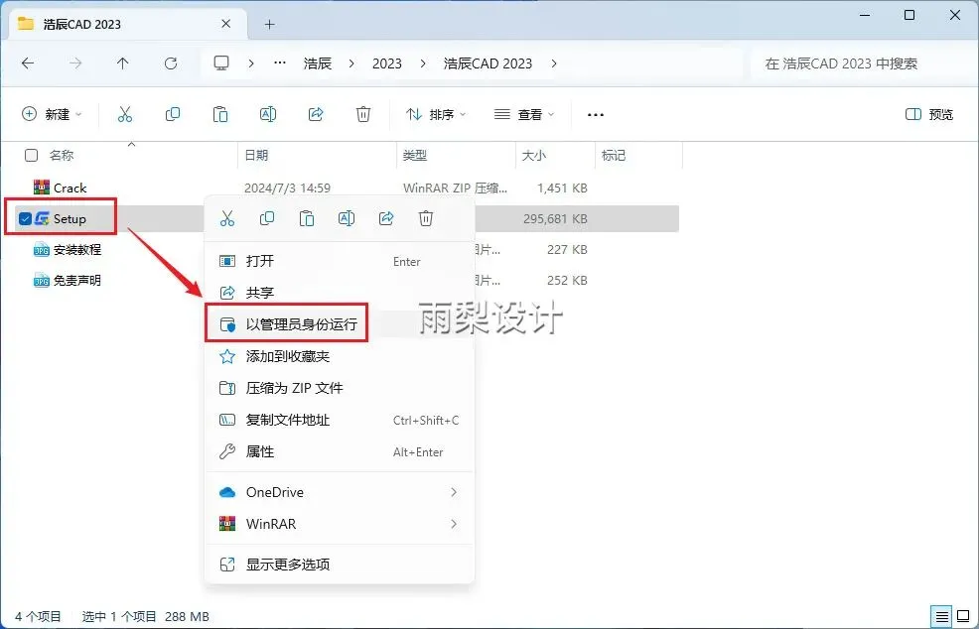Click 浩辰 in the address bar
The image size is (979, 629).
pyautogui.click(x=318, y=63)
